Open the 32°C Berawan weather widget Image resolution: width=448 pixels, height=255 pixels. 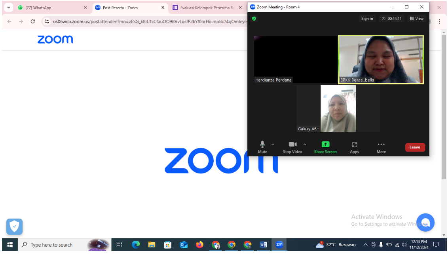click(336, 245)
